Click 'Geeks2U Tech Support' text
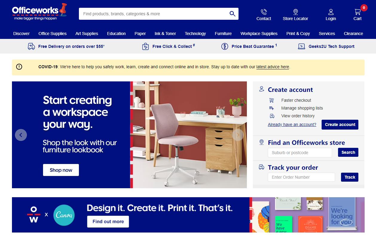Image resolution: width=376 pixels, height=240 pixels. (x=331, y=46)
